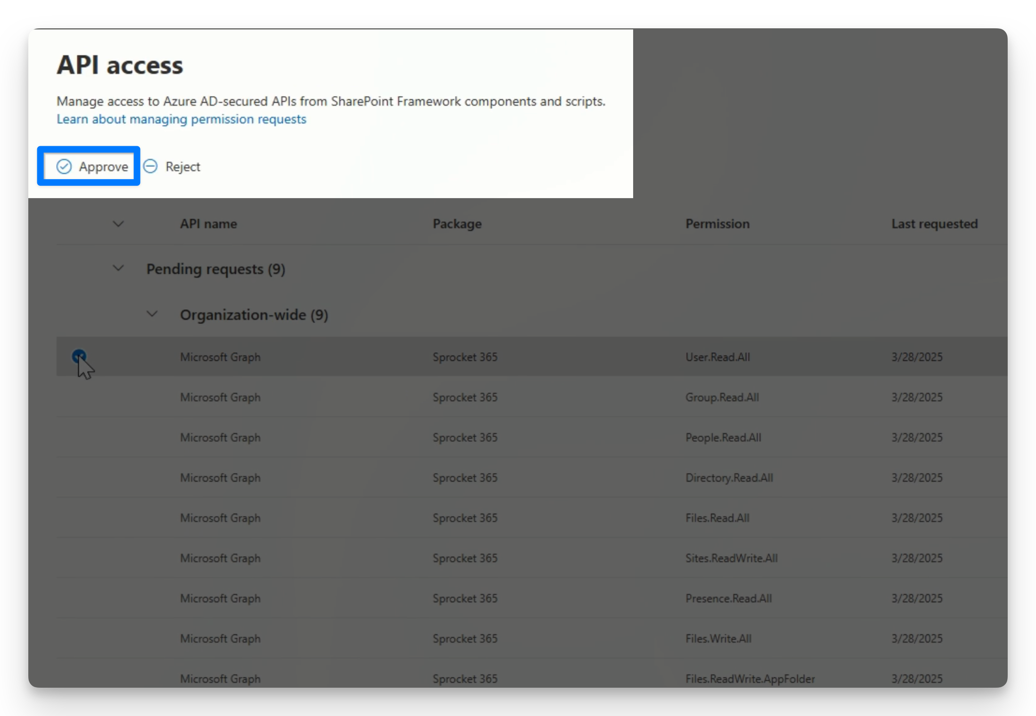Click the Last requested column header

click(x=934, y=224)
